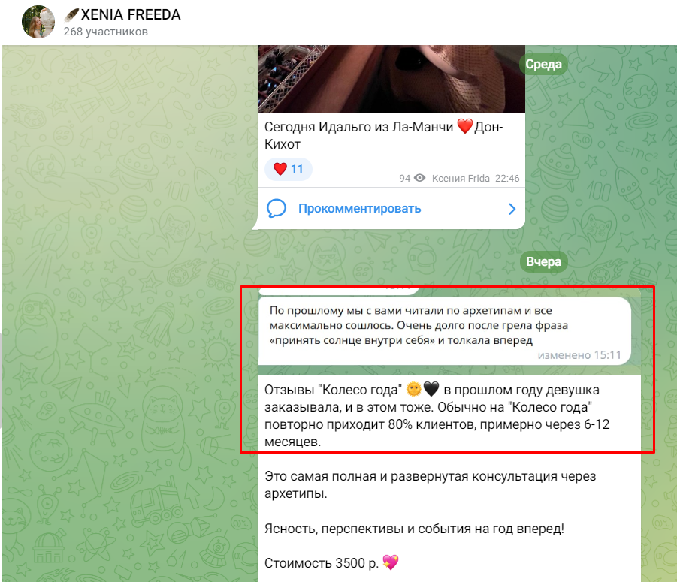Click the Вчера date badge
This screenshot has height=582, width=677.
click(x=543, y=261)
